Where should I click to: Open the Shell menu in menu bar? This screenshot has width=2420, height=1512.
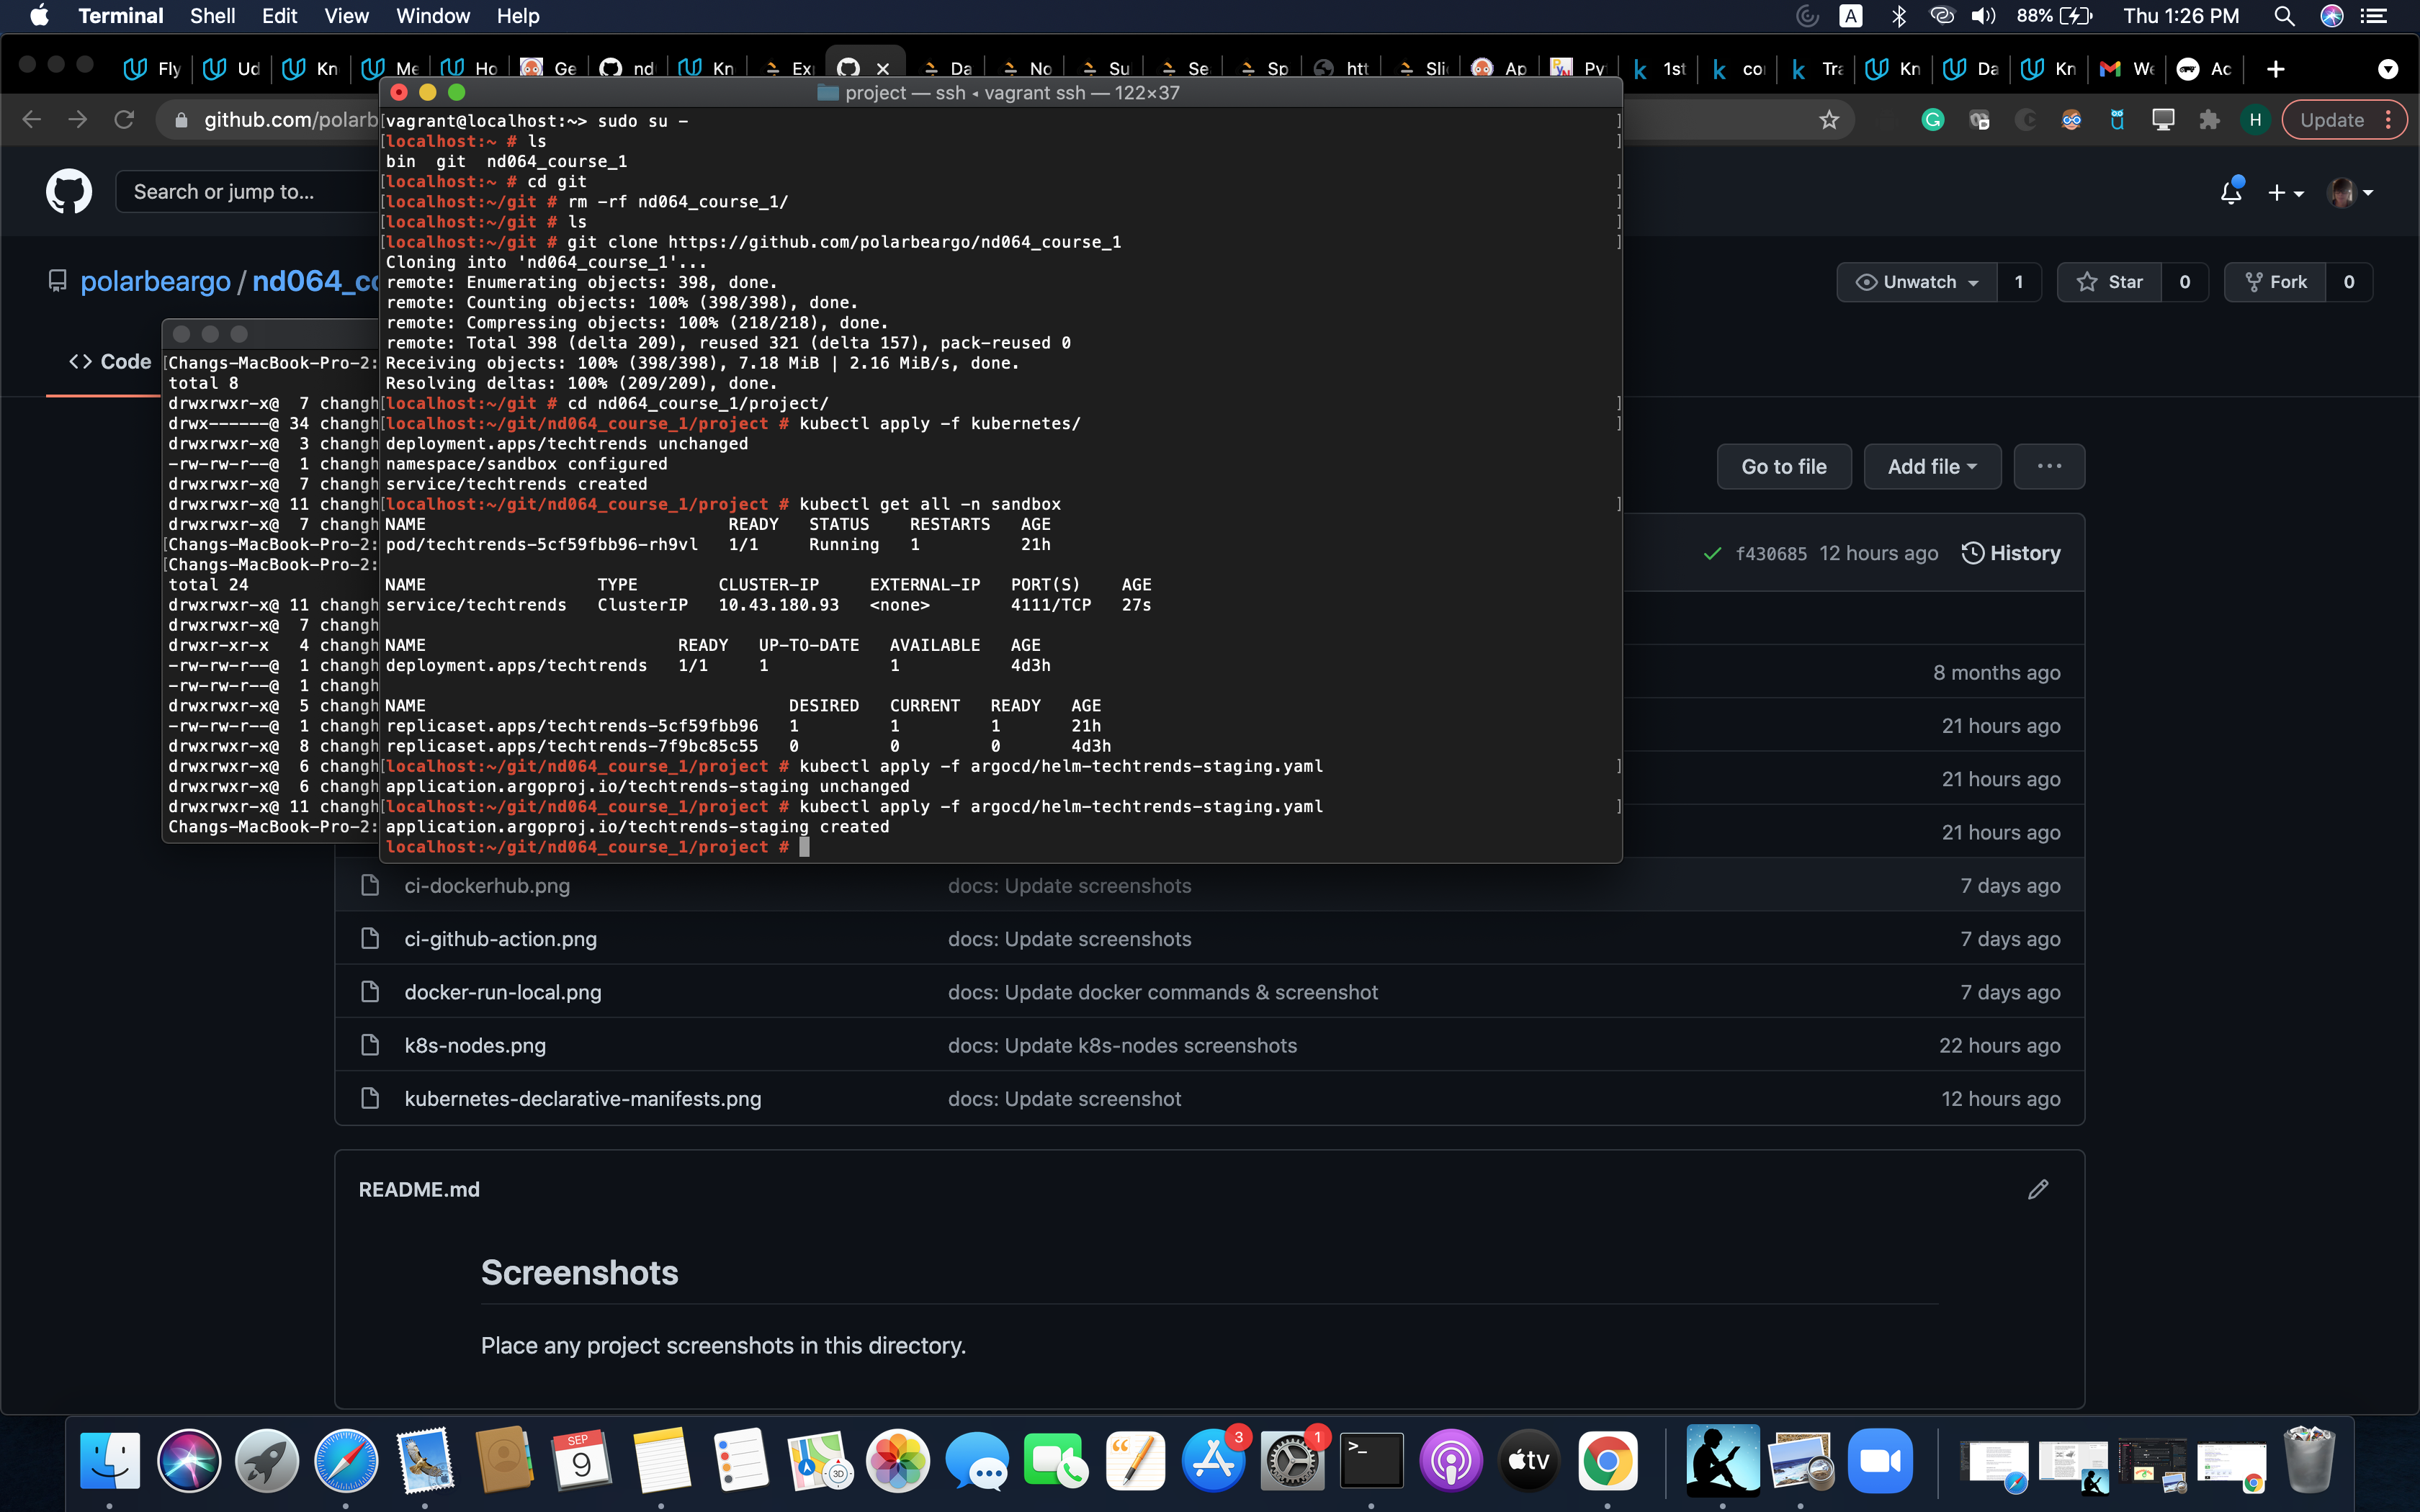coord(212,16)
